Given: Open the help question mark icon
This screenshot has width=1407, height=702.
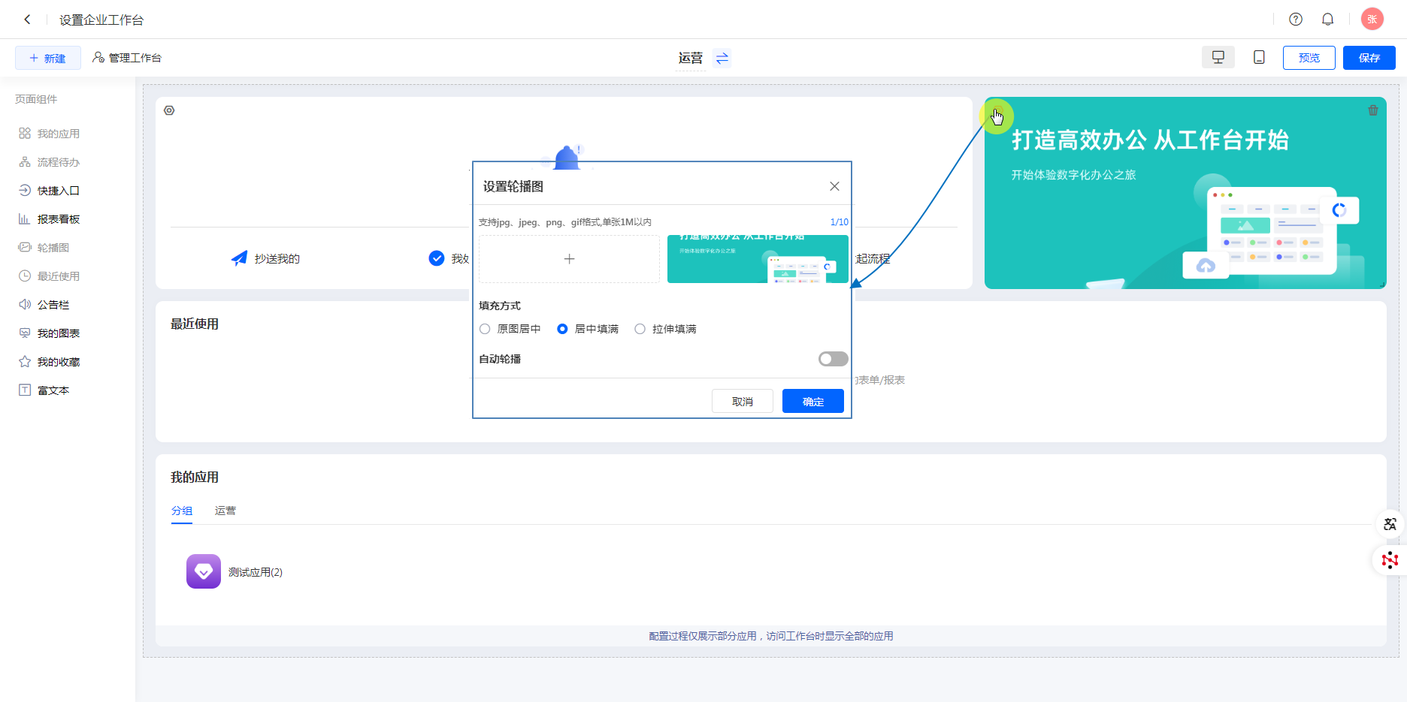Looking at the screenshot, I should 1296,20.
